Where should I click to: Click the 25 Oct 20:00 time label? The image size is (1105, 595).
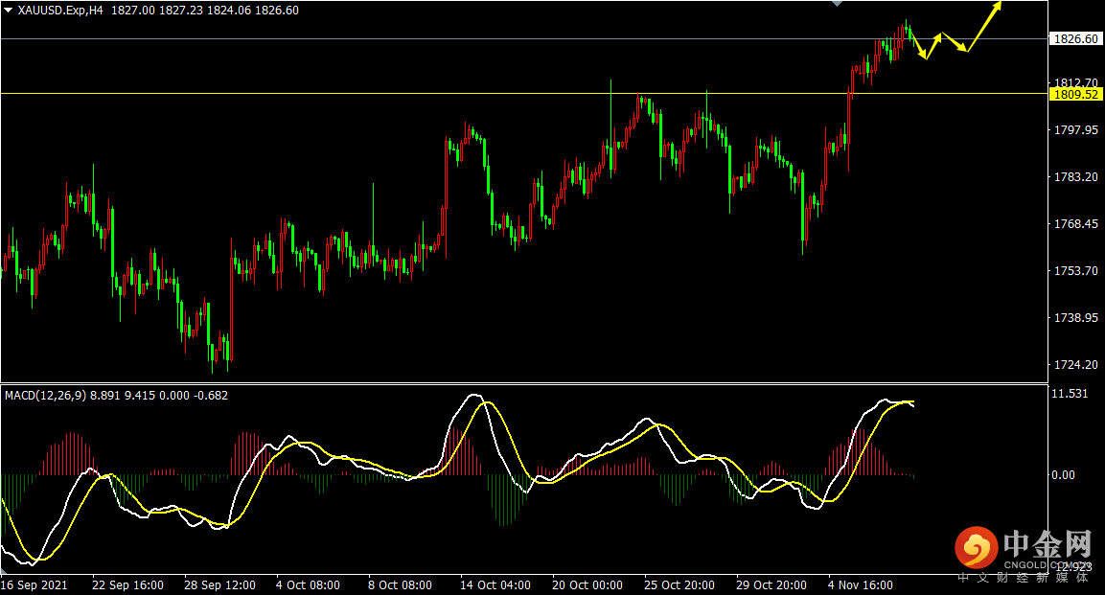(x=679, y=584)
